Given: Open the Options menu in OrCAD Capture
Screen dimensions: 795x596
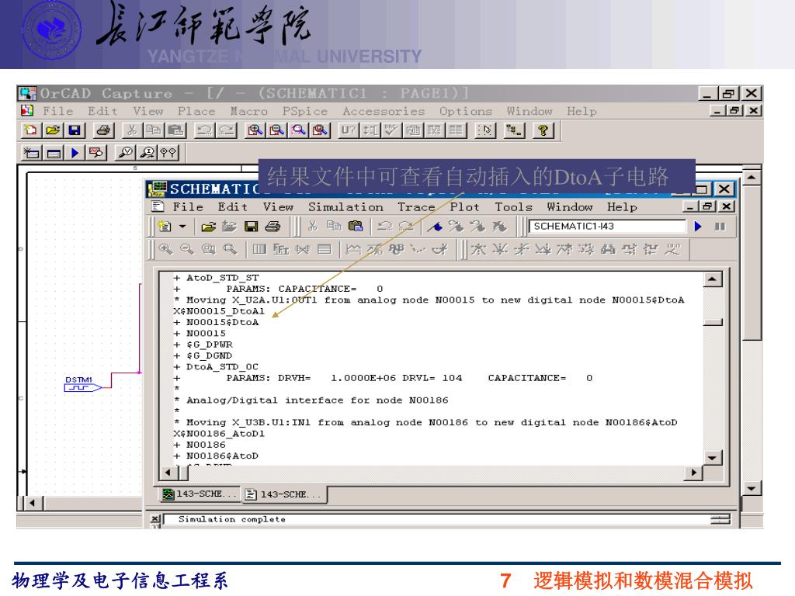Looking at the screenshot, I should coord(466,111).
